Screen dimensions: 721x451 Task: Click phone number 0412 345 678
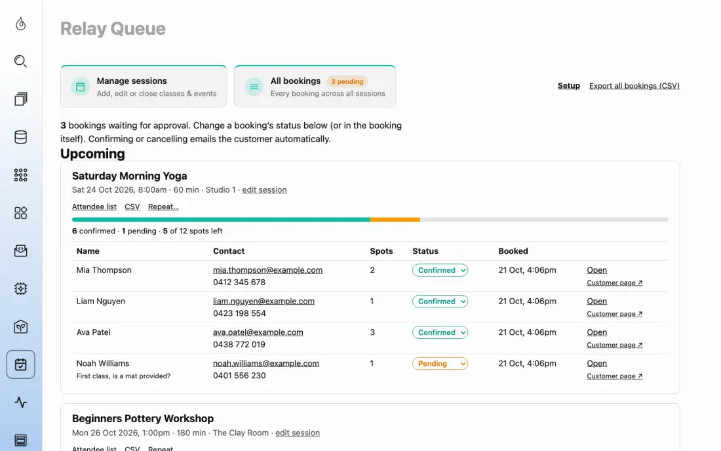pos(239,283)
